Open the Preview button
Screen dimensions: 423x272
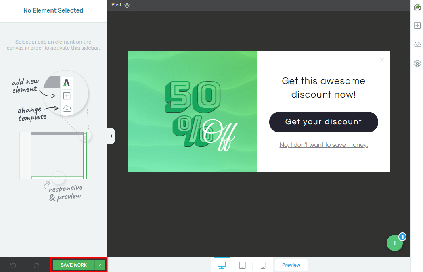click(x=291, y=265)
